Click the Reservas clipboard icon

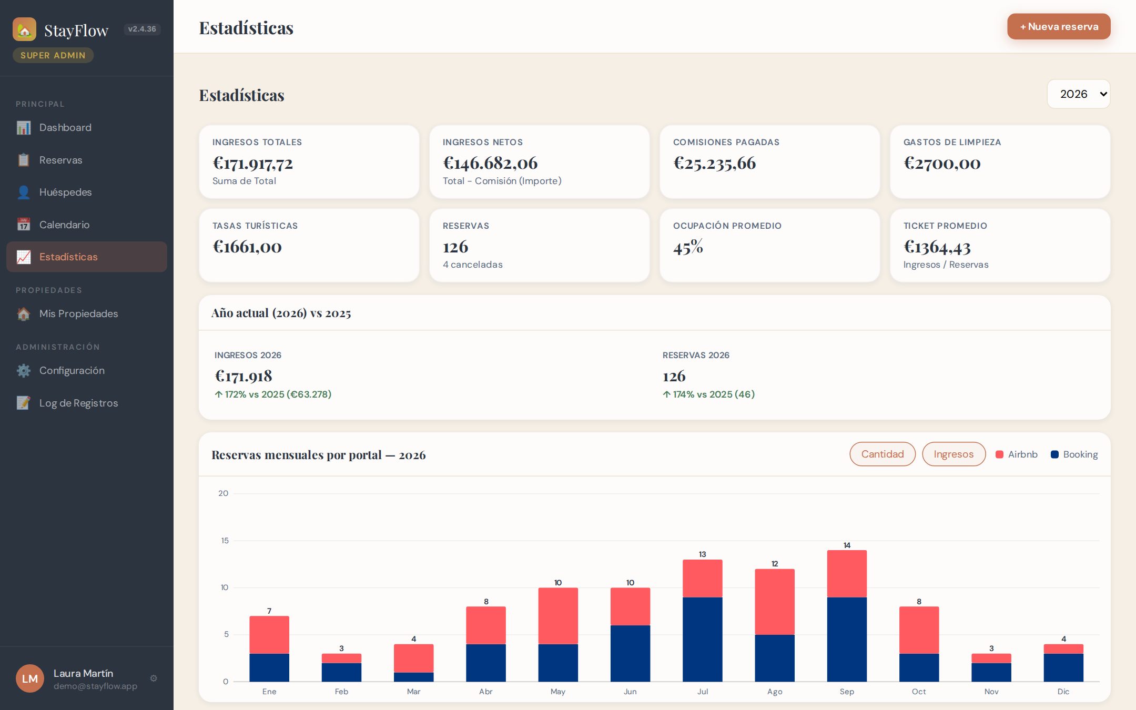pyautogui.click(x=24, y=160)
